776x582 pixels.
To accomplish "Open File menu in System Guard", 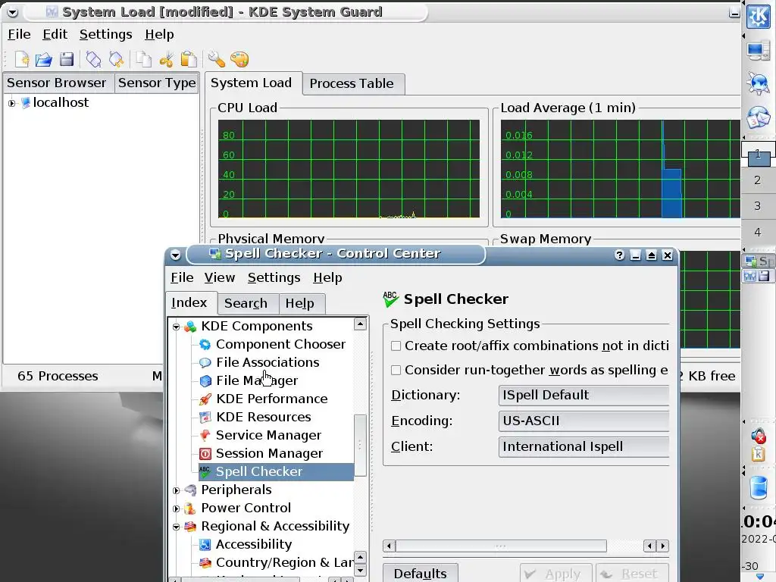I will coord(19,34).
